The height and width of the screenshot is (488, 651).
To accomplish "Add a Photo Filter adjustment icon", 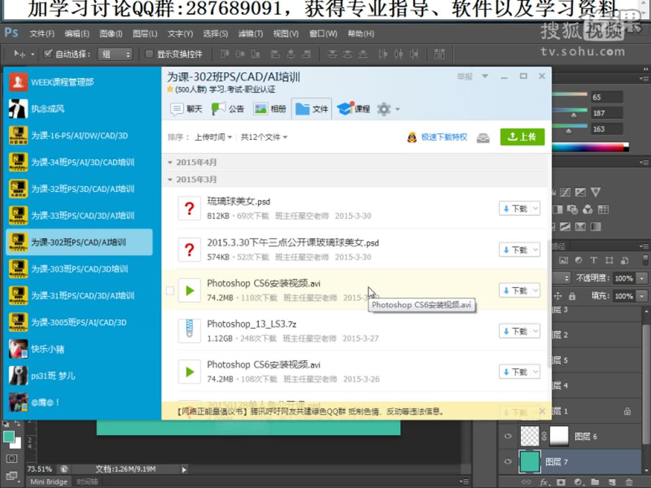I will pos(572,210).
